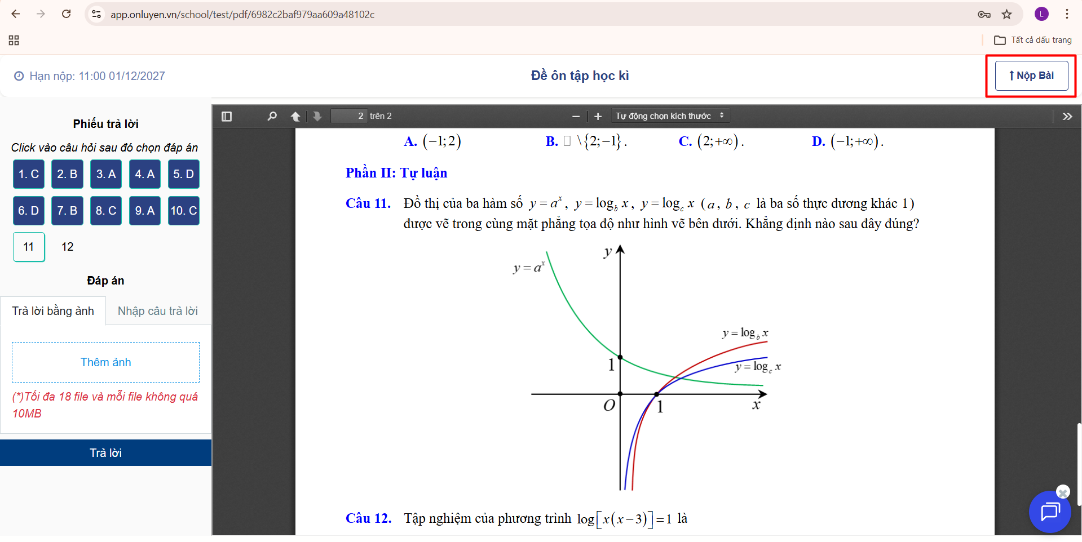Switch to "Nhập câu trả lời" tab

[x=158, y=311]
